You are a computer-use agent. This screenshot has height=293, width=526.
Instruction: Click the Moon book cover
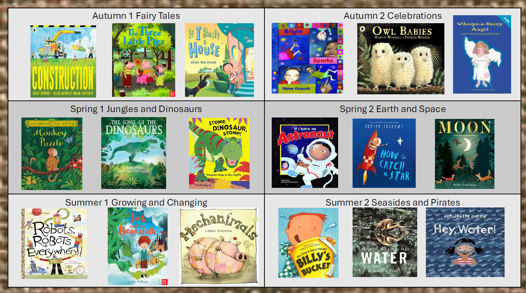point(465,154)
